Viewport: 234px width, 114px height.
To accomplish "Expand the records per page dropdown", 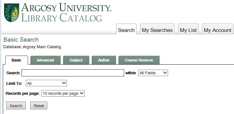I will (63, 93).
